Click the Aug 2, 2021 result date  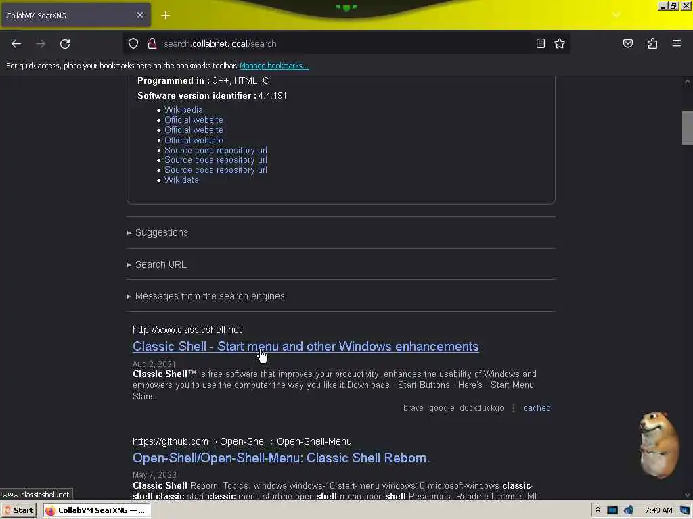[154, 364]
